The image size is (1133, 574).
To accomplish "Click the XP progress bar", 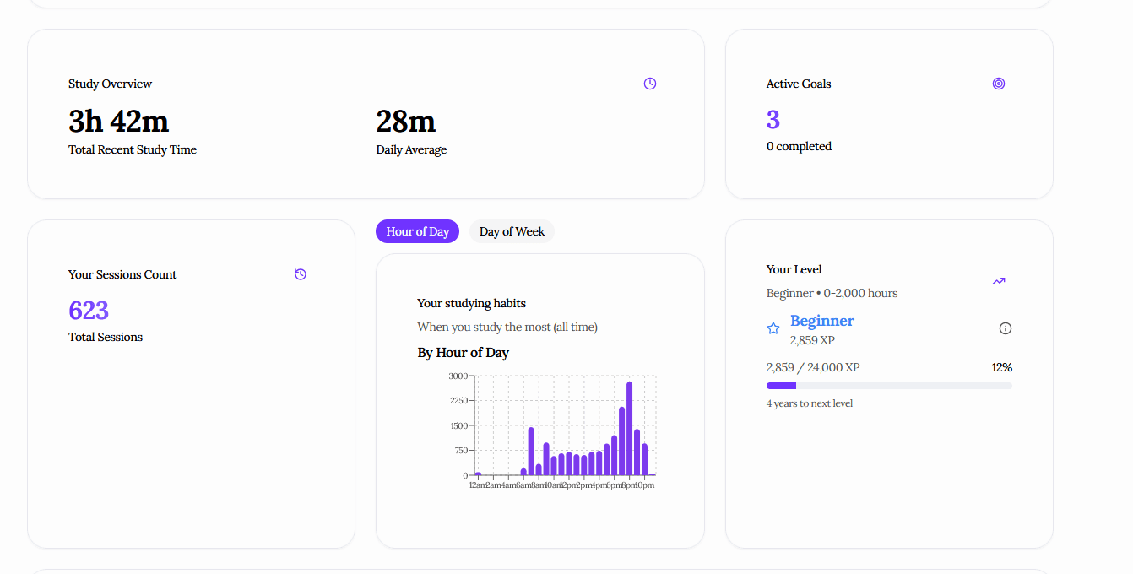I will pyautogui.click(x=888, y=386).
